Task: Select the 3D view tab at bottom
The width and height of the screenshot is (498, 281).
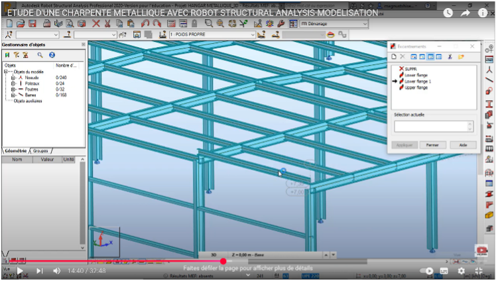Action: click(x=214, y=255)
